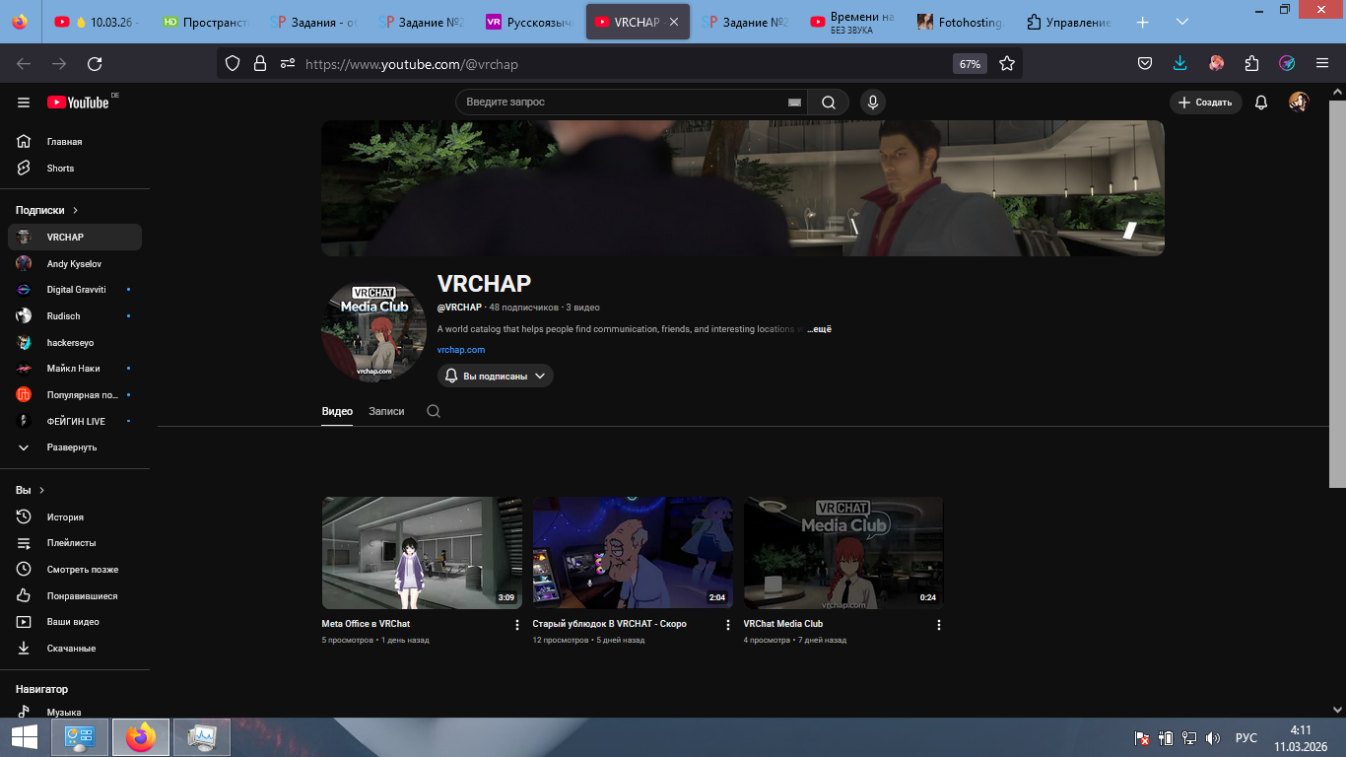Switch to the Fotohosting browser tab
1346x757 pixels.
point(959,22)
